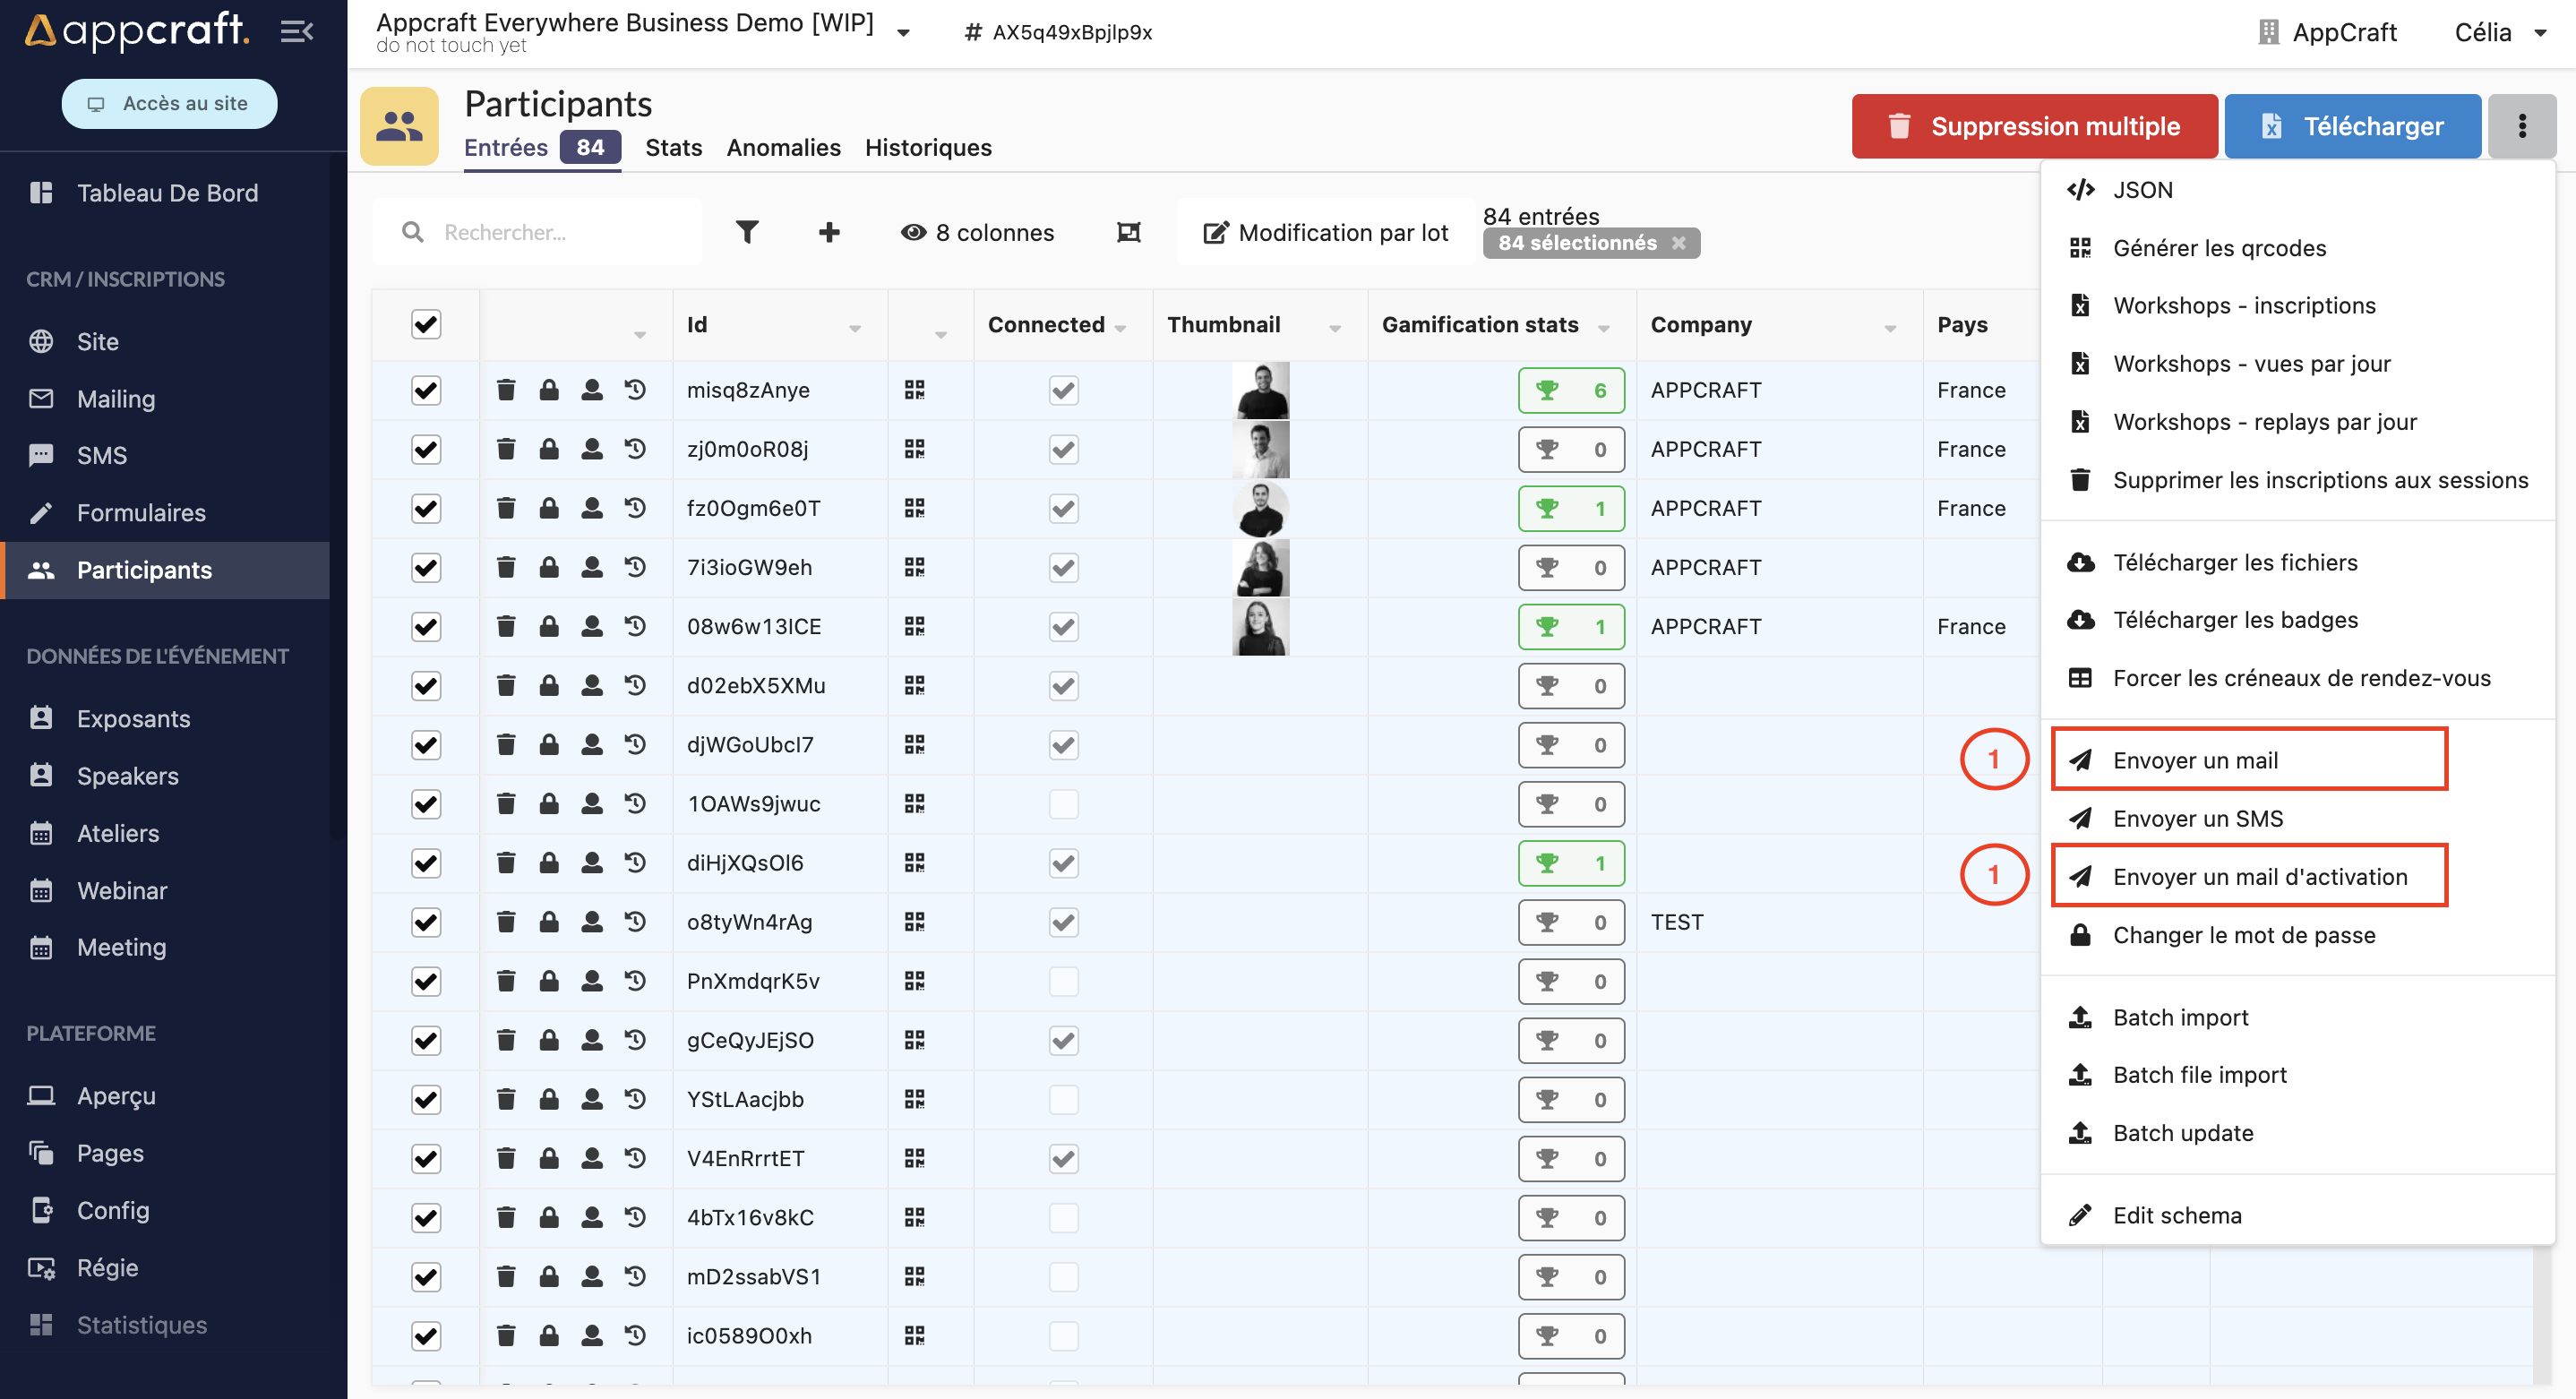The width and height of the screenshot is (2576, 1399).
Task: Click history icon for 7i3ioGW9eh row
Action: [635, 567]
